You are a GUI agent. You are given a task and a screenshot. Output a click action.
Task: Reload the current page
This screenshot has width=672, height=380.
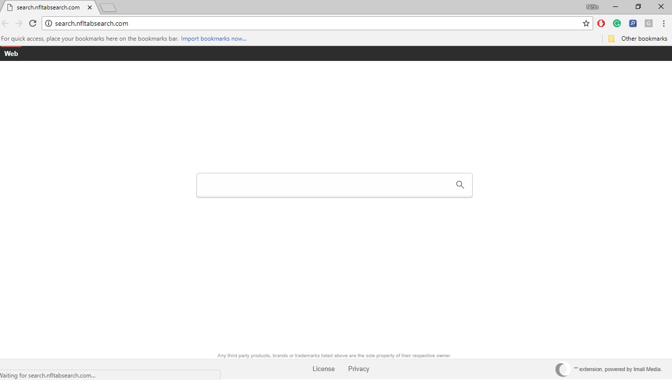33,23
